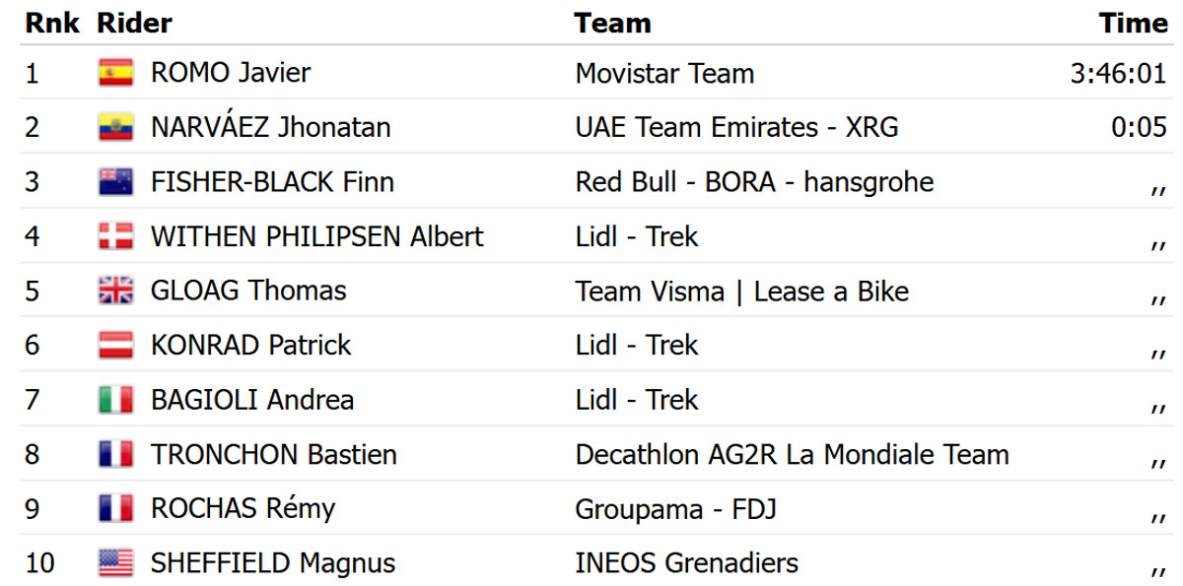Open the Red Bull - BORA - hansgrohe team
This screenshot has width=1183, height=586.
click(753, 182)
